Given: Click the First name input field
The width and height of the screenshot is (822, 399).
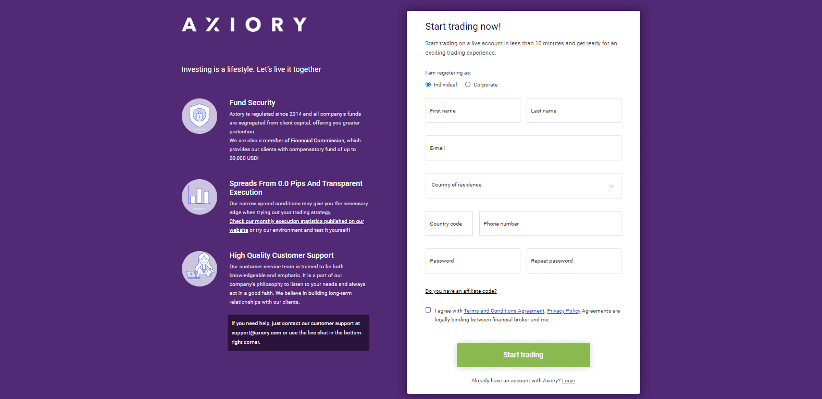Looking at the screenshot, I should pyautogui.click(x=472, y=110).
